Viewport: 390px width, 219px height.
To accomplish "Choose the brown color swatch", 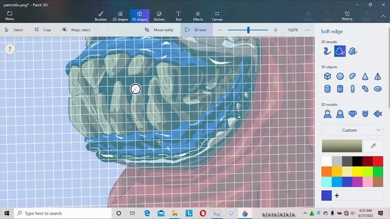I will point(378,182).
